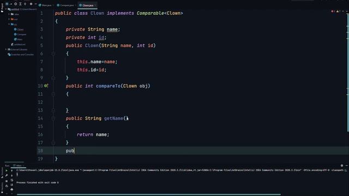349x196 pixels.
Task: Open the Main.java editor tab
Action: (46, 5)
